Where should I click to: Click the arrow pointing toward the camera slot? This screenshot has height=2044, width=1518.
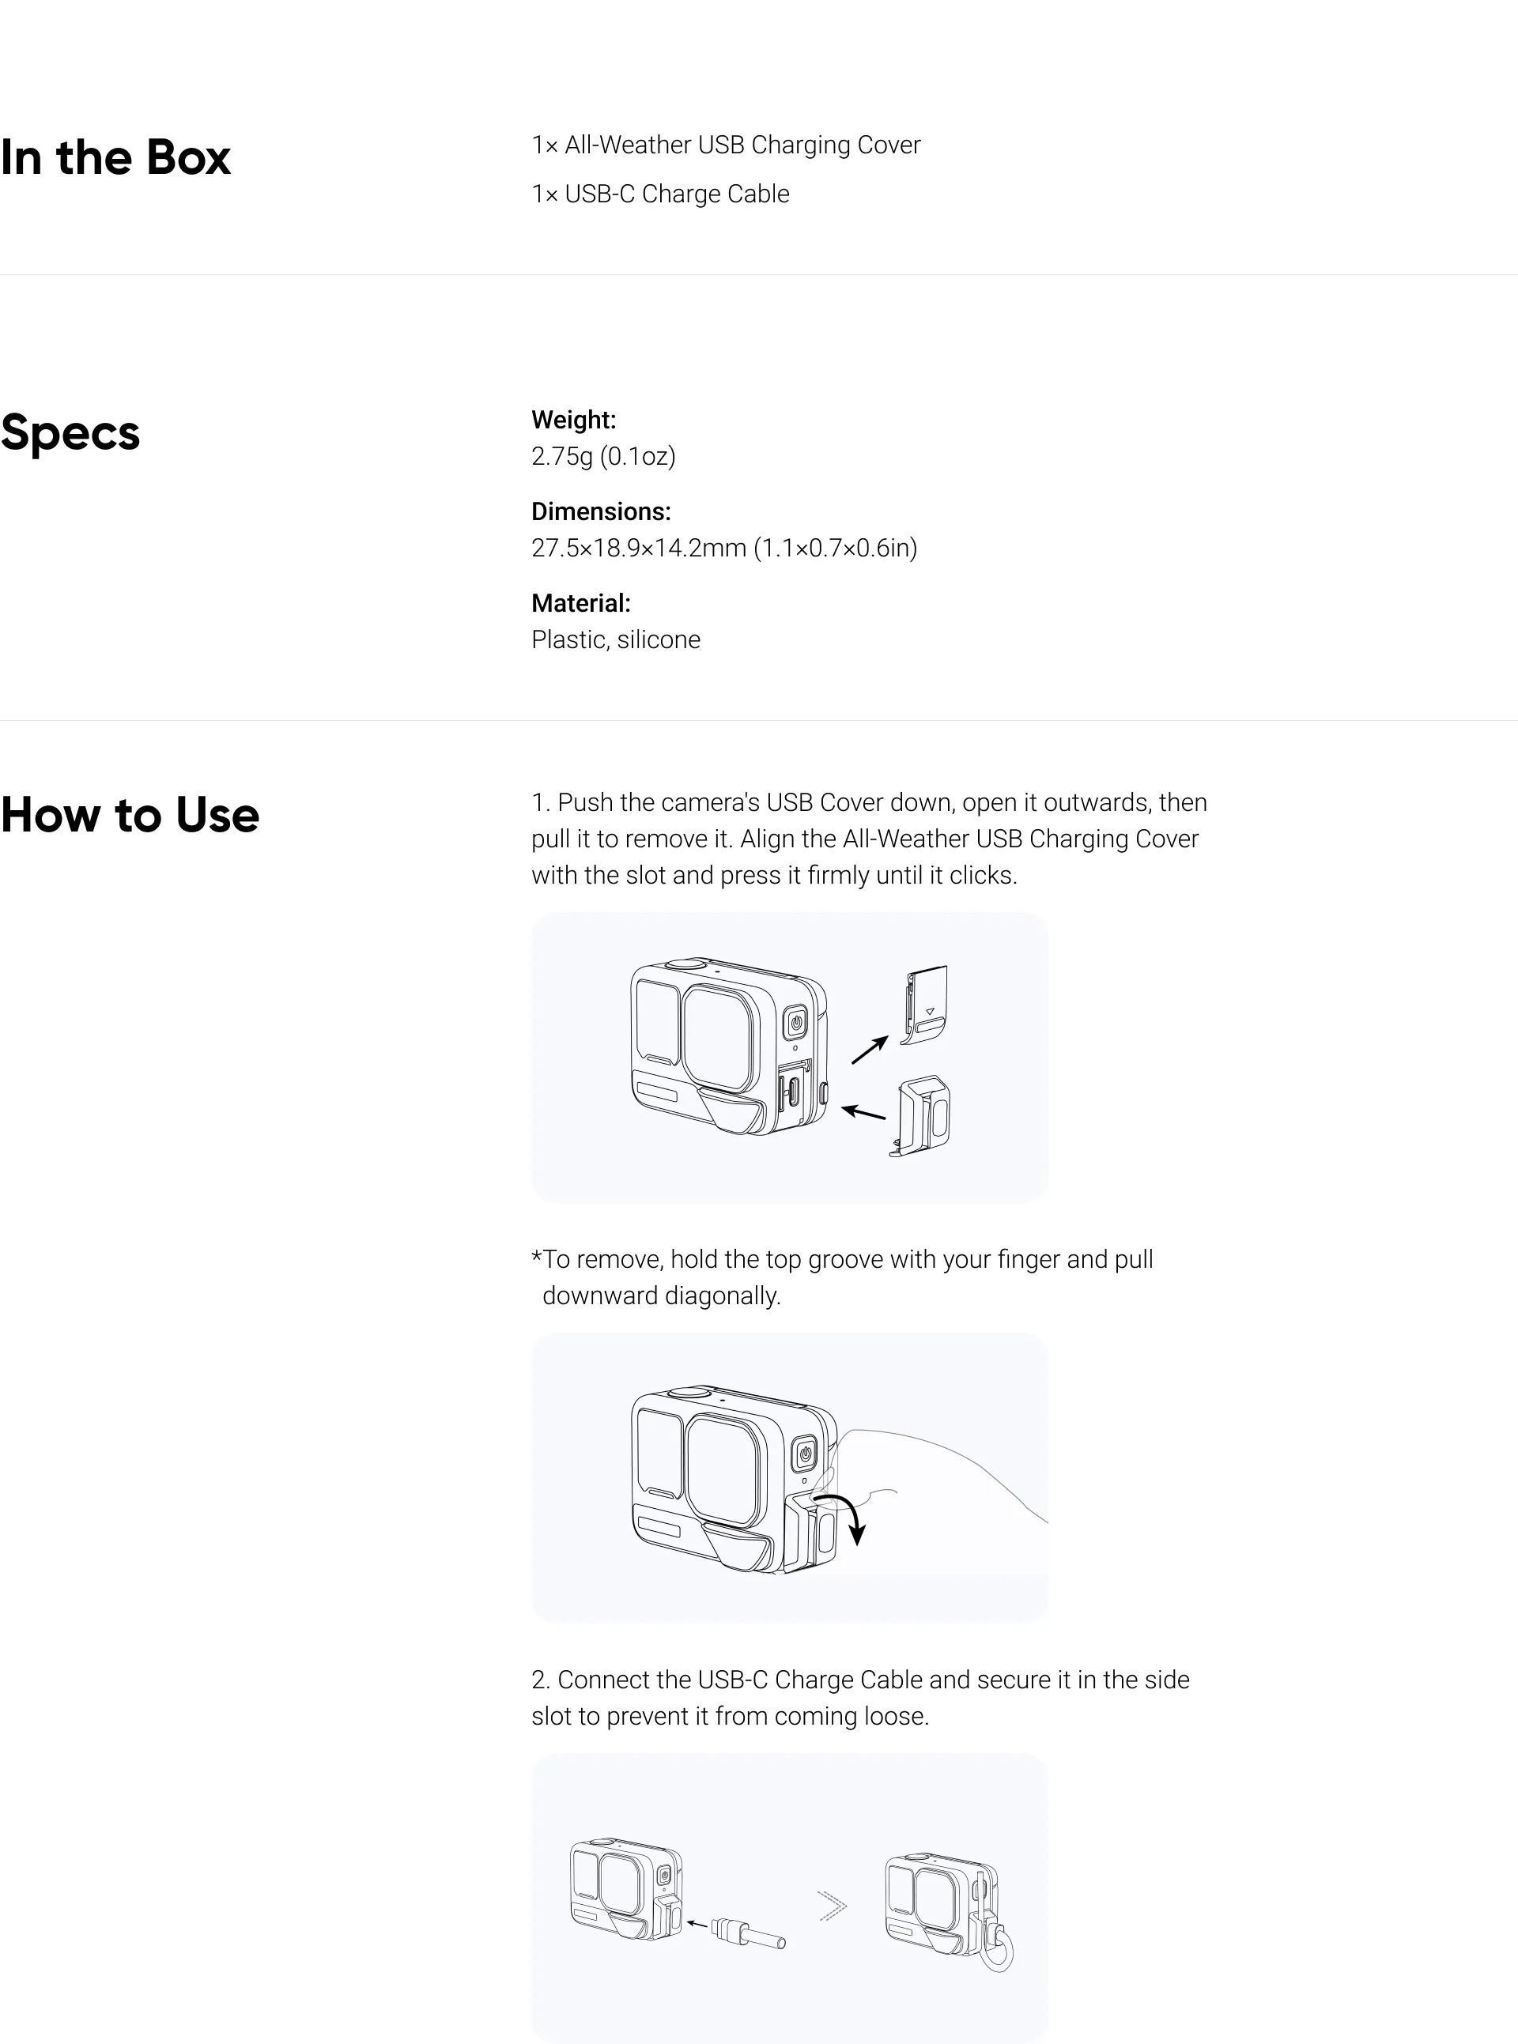click(863, 1112)
